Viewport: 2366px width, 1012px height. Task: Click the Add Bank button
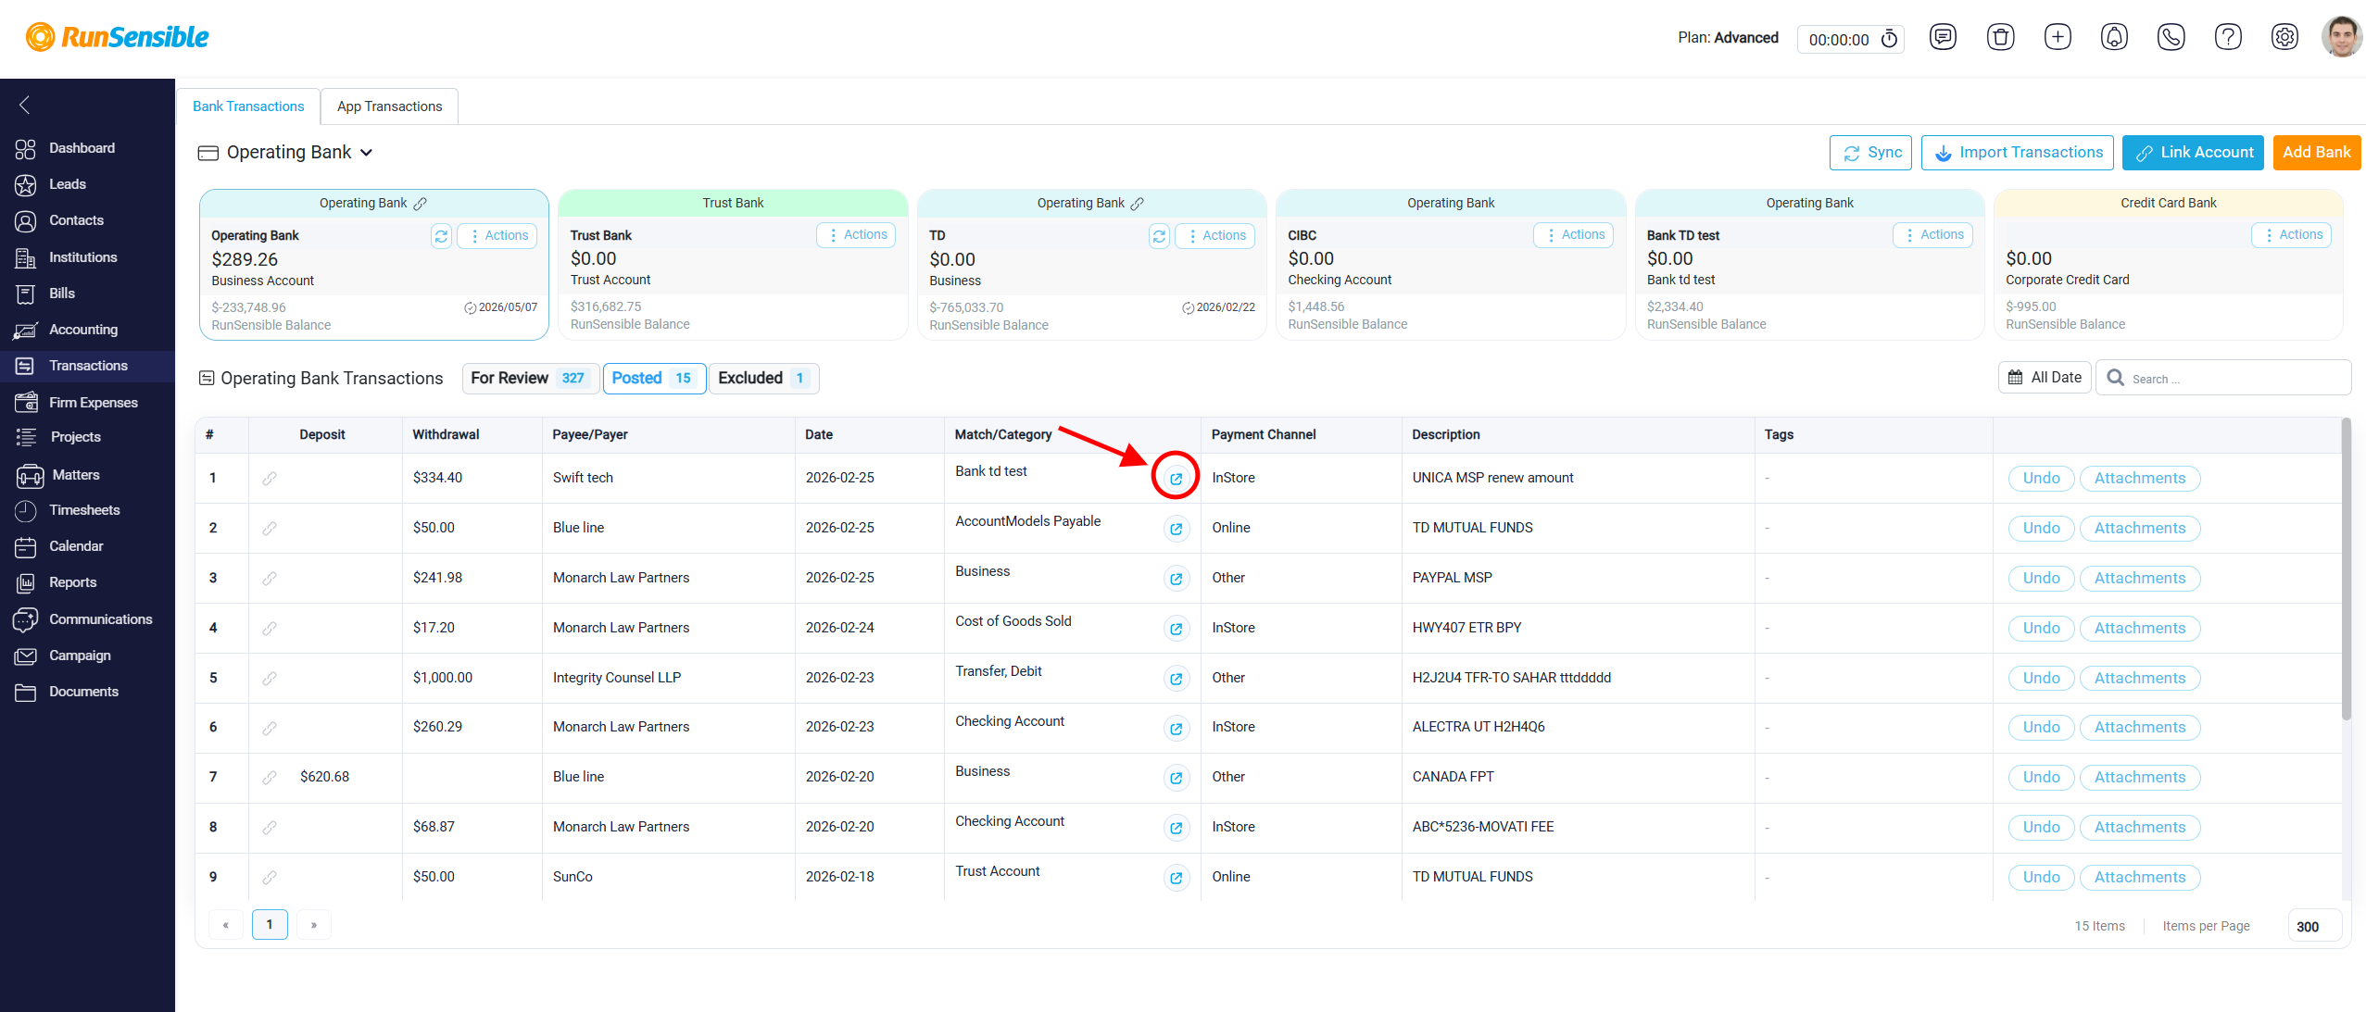point(2316,153)
